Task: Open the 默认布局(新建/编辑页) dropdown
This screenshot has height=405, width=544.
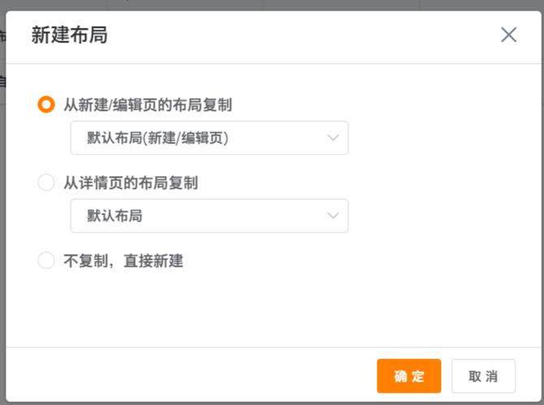Action: click(x=209, y=138)
